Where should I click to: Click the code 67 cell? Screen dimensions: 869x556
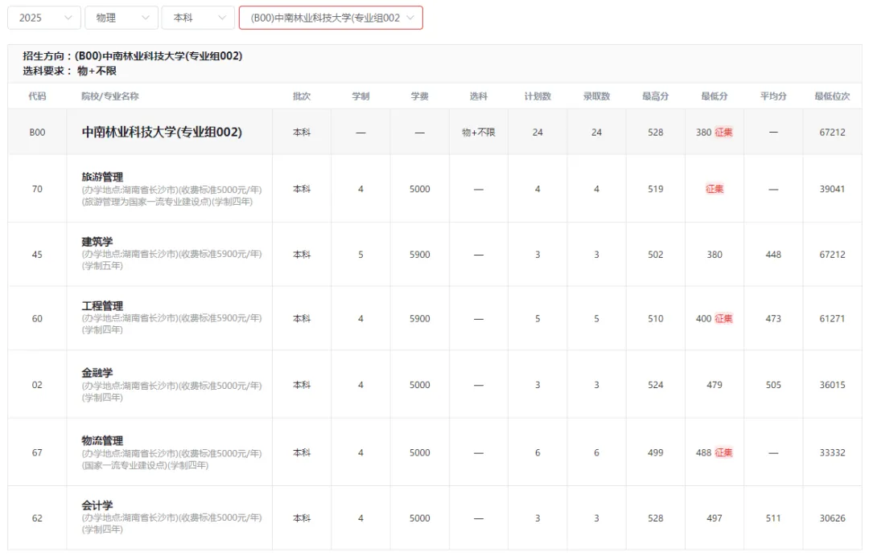coord(37,452)
